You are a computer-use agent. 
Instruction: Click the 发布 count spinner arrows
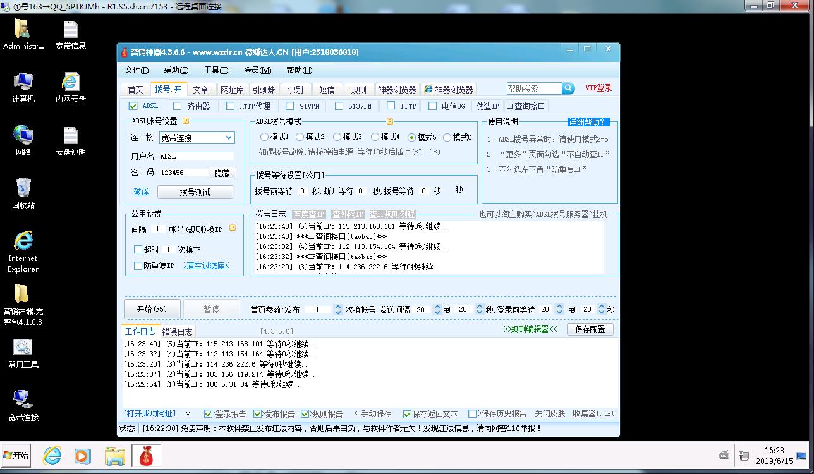tap(337, 310)
